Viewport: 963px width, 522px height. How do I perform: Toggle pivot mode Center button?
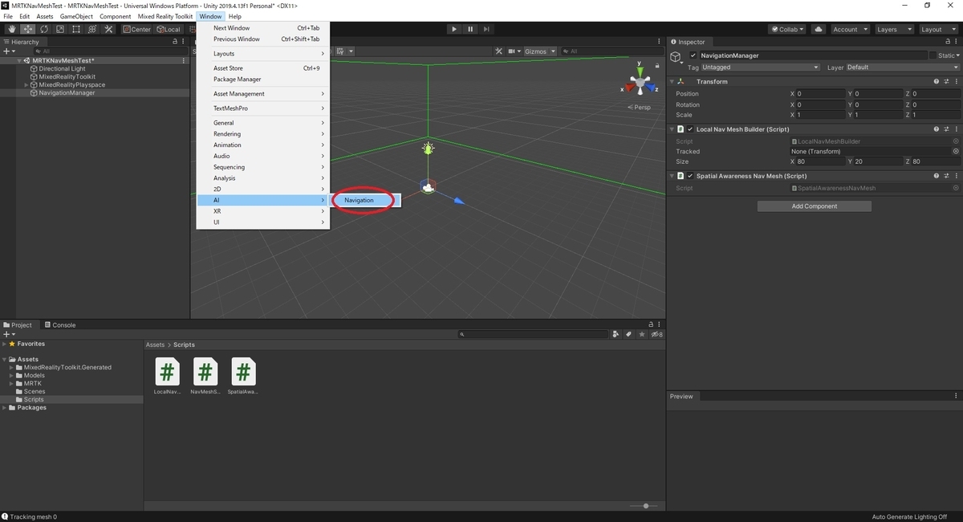[x=136, y=29]
